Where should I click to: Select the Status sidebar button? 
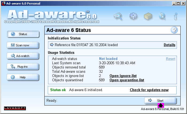click(x=23, y=34)
